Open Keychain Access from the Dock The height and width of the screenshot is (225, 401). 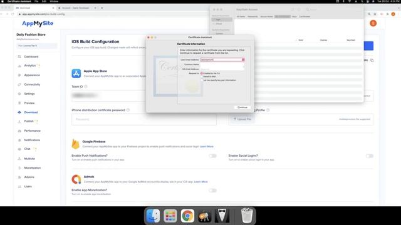205,216
